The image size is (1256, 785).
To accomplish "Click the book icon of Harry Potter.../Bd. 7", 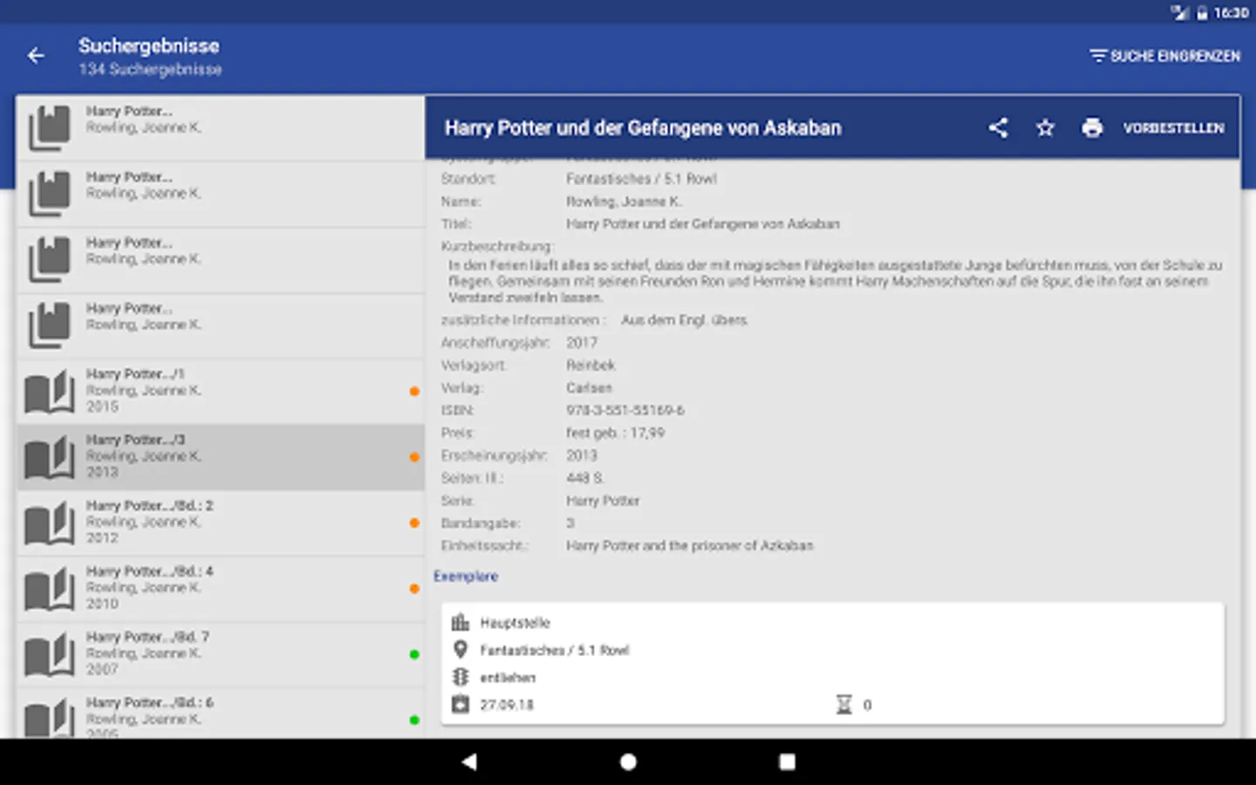I will click(49, 654).
